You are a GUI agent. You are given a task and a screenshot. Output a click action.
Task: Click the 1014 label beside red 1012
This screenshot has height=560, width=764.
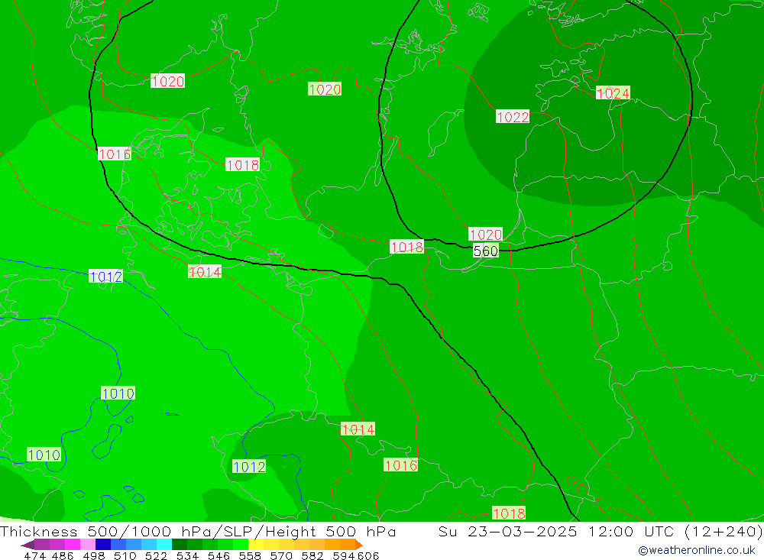click(205, 272)
